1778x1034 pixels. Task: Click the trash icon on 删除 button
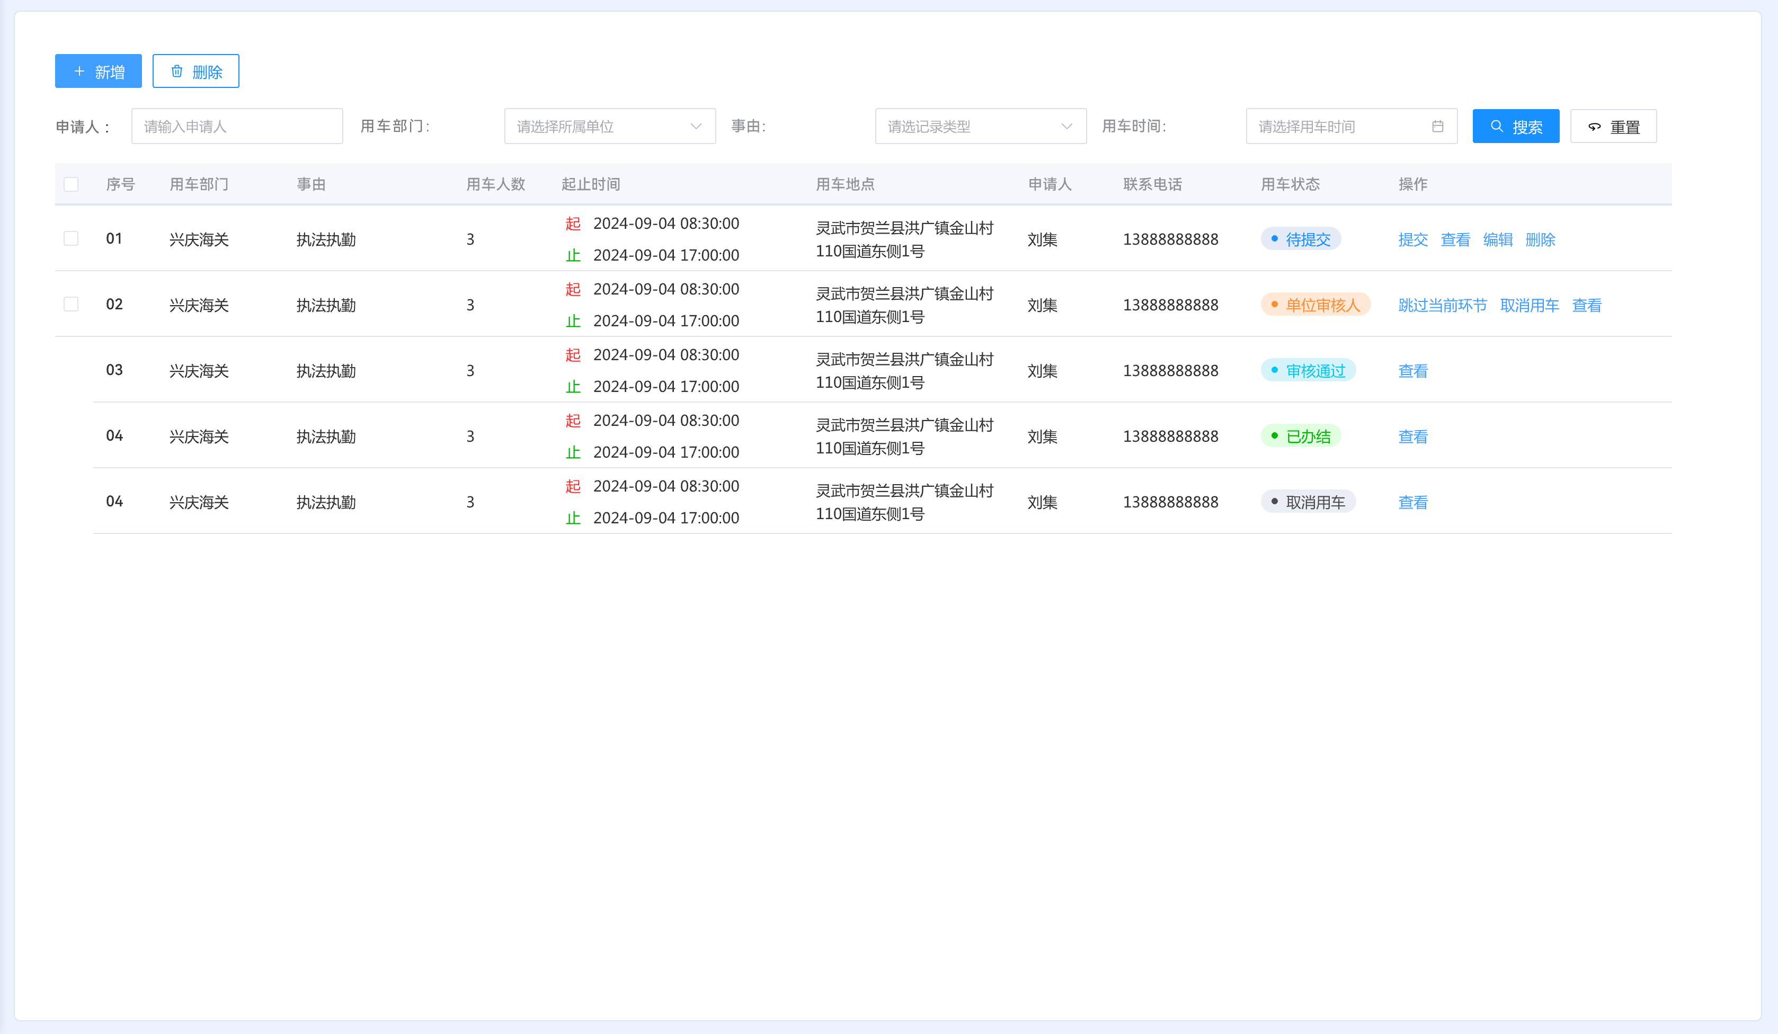coord(177,71)
